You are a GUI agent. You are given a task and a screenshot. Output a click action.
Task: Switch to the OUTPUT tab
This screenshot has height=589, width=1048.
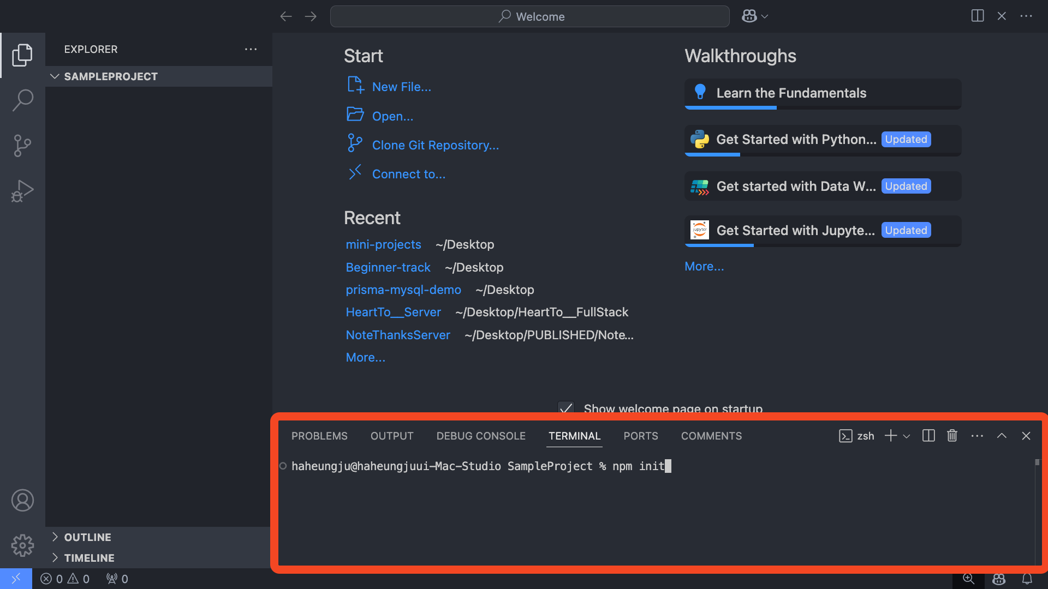(392, 436)
